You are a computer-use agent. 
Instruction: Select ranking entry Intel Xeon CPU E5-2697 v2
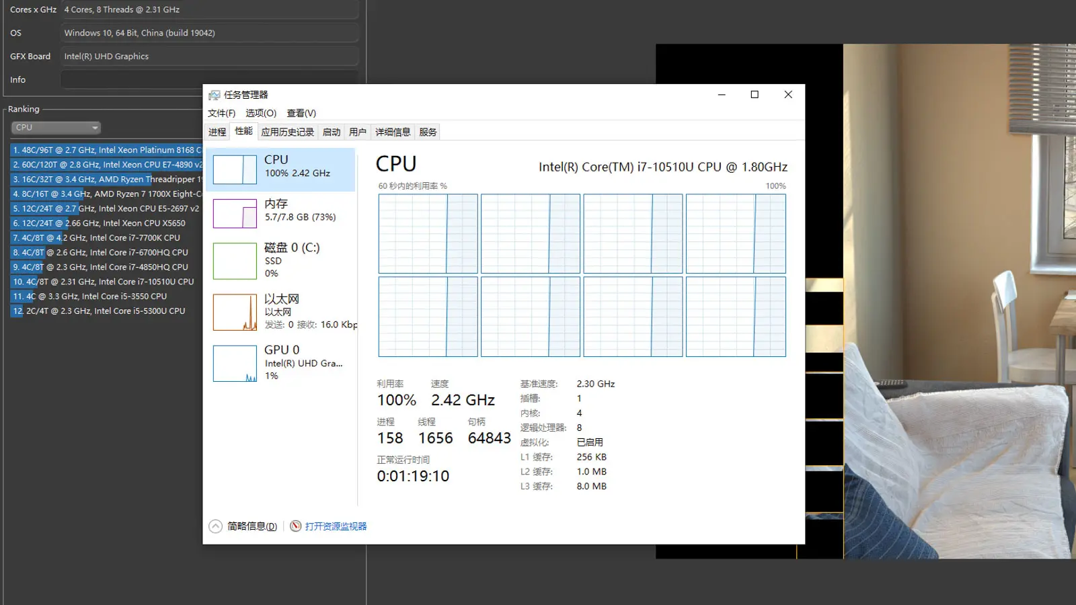[106, 208]
